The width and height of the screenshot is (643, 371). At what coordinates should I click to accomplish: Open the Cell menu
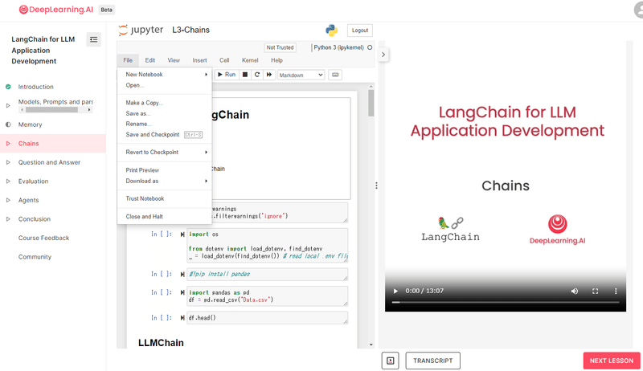pos(224,60)
